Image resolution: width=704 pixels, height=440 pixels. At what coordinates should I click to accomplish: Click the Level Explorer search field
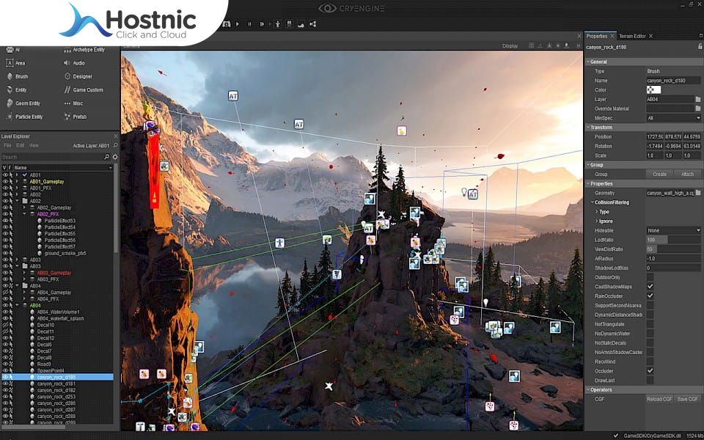pyautogui.click(x=52, y=157)
